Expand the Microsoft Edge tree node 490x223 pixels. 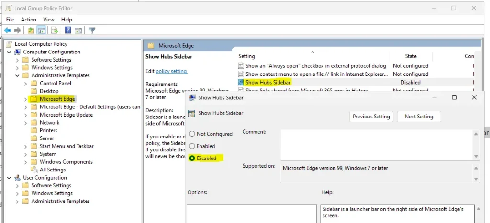25,99
